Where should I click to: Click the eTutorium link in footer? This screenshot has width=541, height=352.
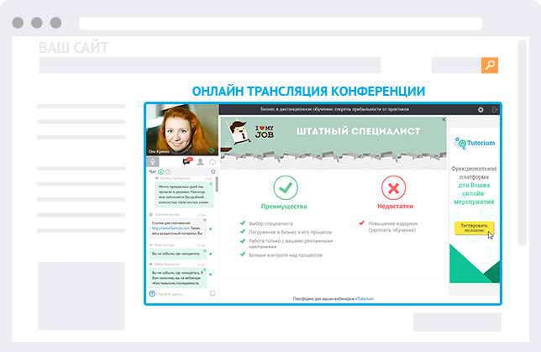[x=365, y=299]
